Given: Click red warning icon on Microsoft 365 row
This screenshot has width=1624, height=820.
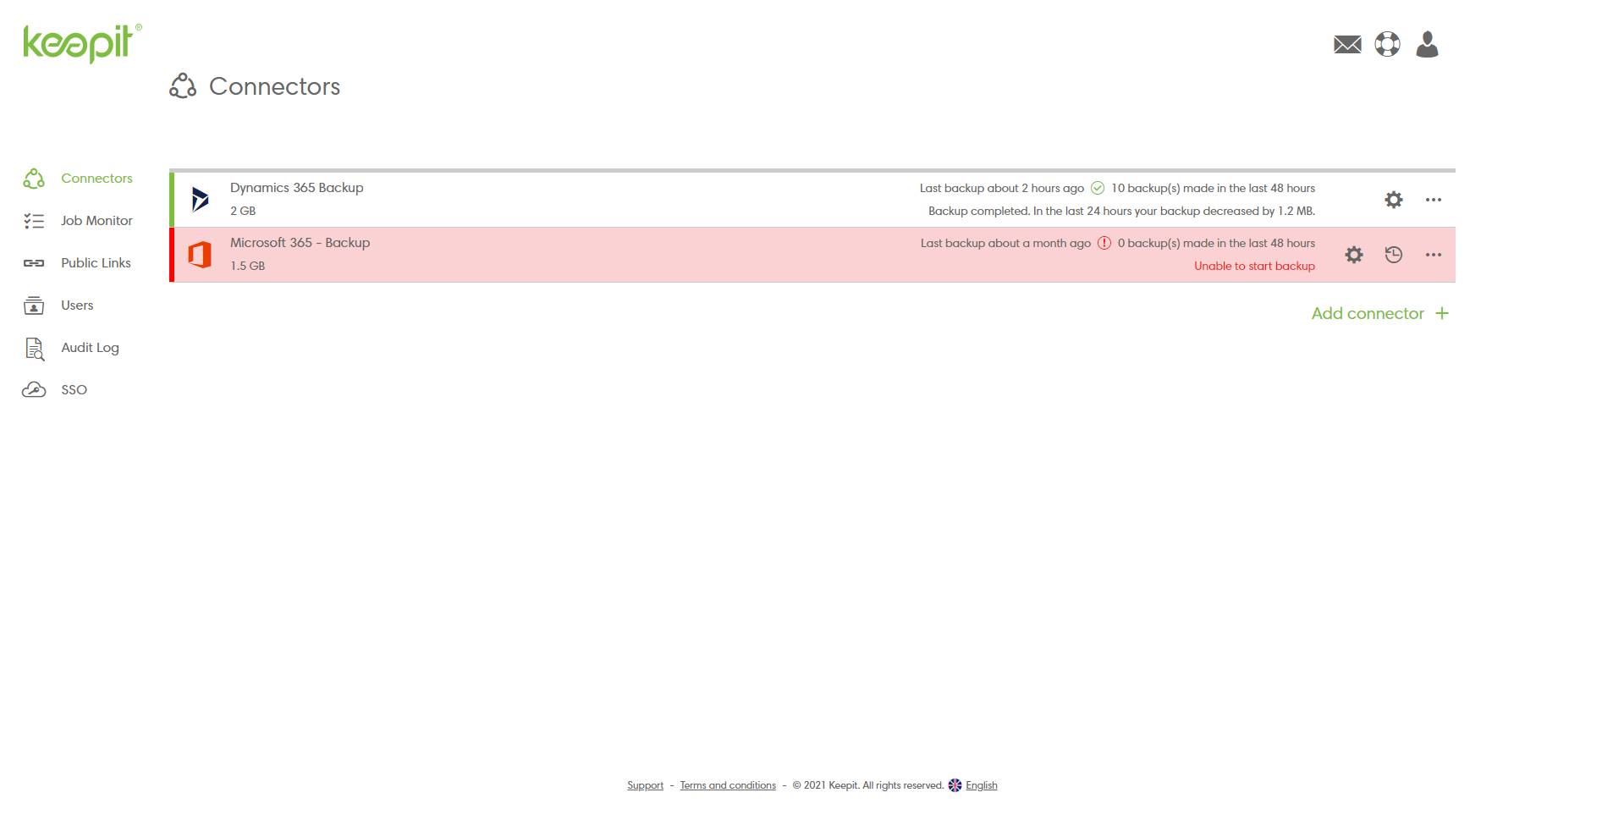Looking at the screenshot, I should (1104, 243).
